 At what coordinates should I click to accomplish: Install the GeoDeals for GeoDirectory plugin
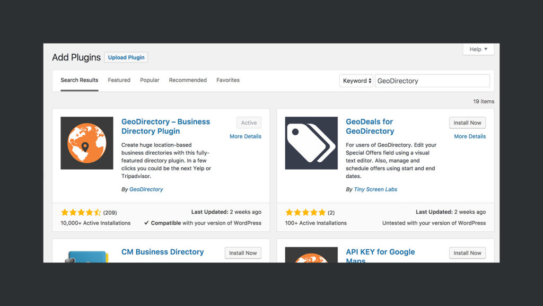[x=467, y=123]
